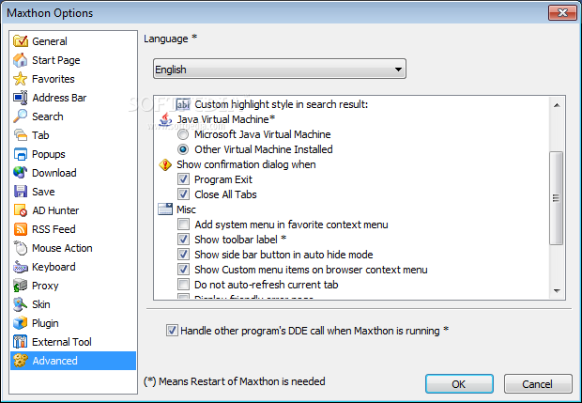The width and height of the screenshot is (582, 403).
Task: Click the Address Bar icon
Action: point(21,98)
